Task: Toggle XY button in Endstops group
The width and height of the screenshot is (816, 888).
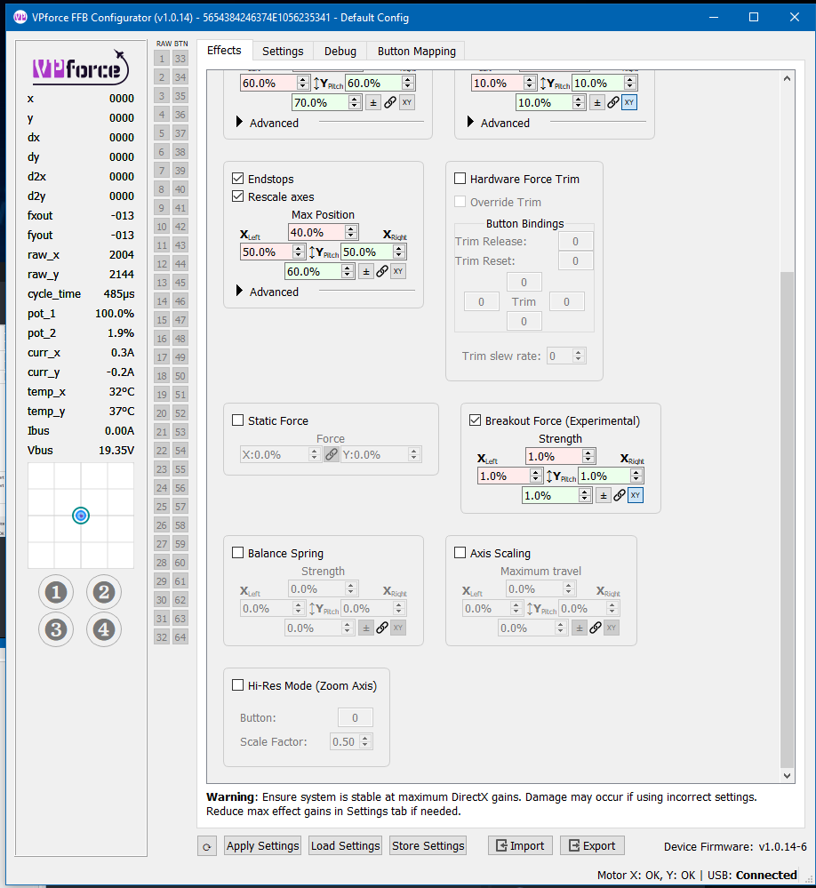Action: 398,271
